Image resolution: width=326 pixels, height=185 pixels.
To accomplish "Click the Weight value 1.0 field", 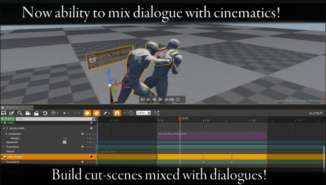I will [65, 138].
